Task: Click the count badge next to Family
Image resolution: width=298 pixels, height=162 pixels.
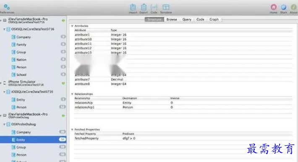Action: [63, 44]
